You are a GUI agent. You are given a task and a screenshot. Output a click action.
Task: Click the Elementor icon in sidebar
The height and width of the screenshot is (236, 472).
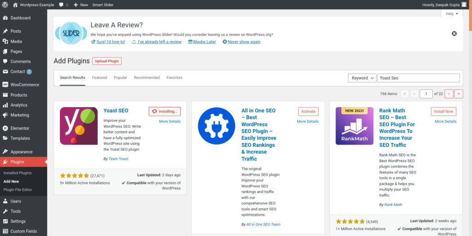coord(5,128)
